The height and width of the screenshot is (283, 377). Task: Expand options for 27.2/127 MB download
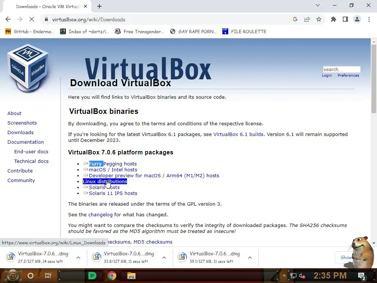78,258
